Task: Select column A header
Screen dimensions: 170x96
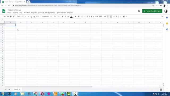Action: [x=10, y=22]
